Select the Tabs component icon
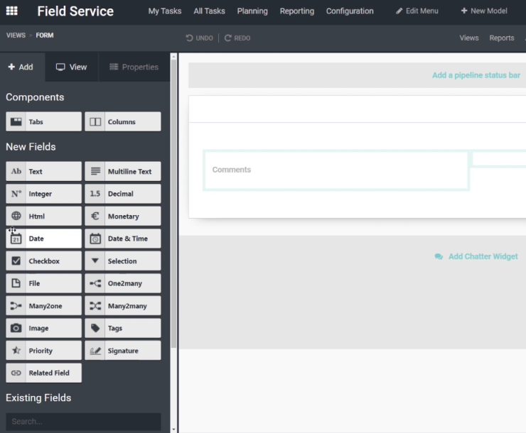 point(16,121)
